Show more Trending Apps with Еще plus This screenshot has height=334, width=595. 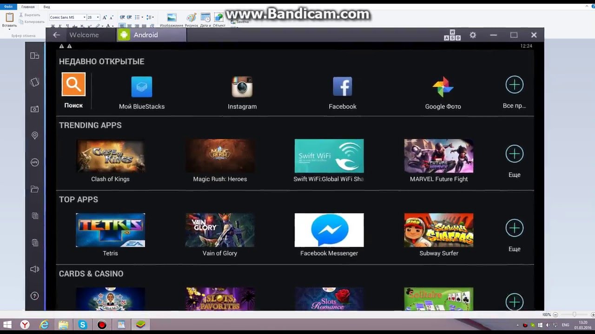[514, 154]
